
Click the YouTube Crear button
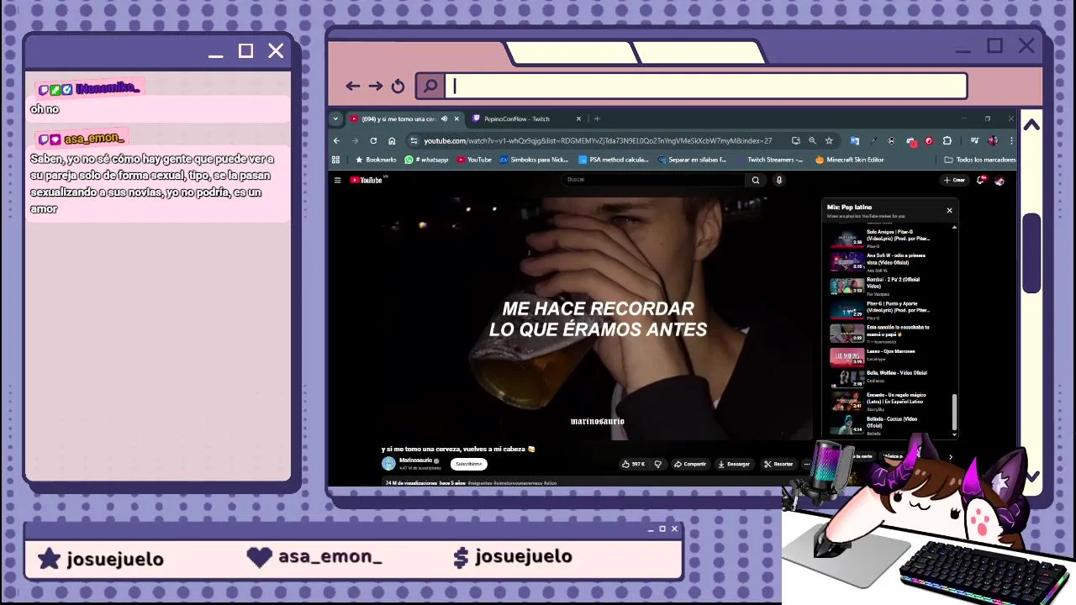point(954,180)
